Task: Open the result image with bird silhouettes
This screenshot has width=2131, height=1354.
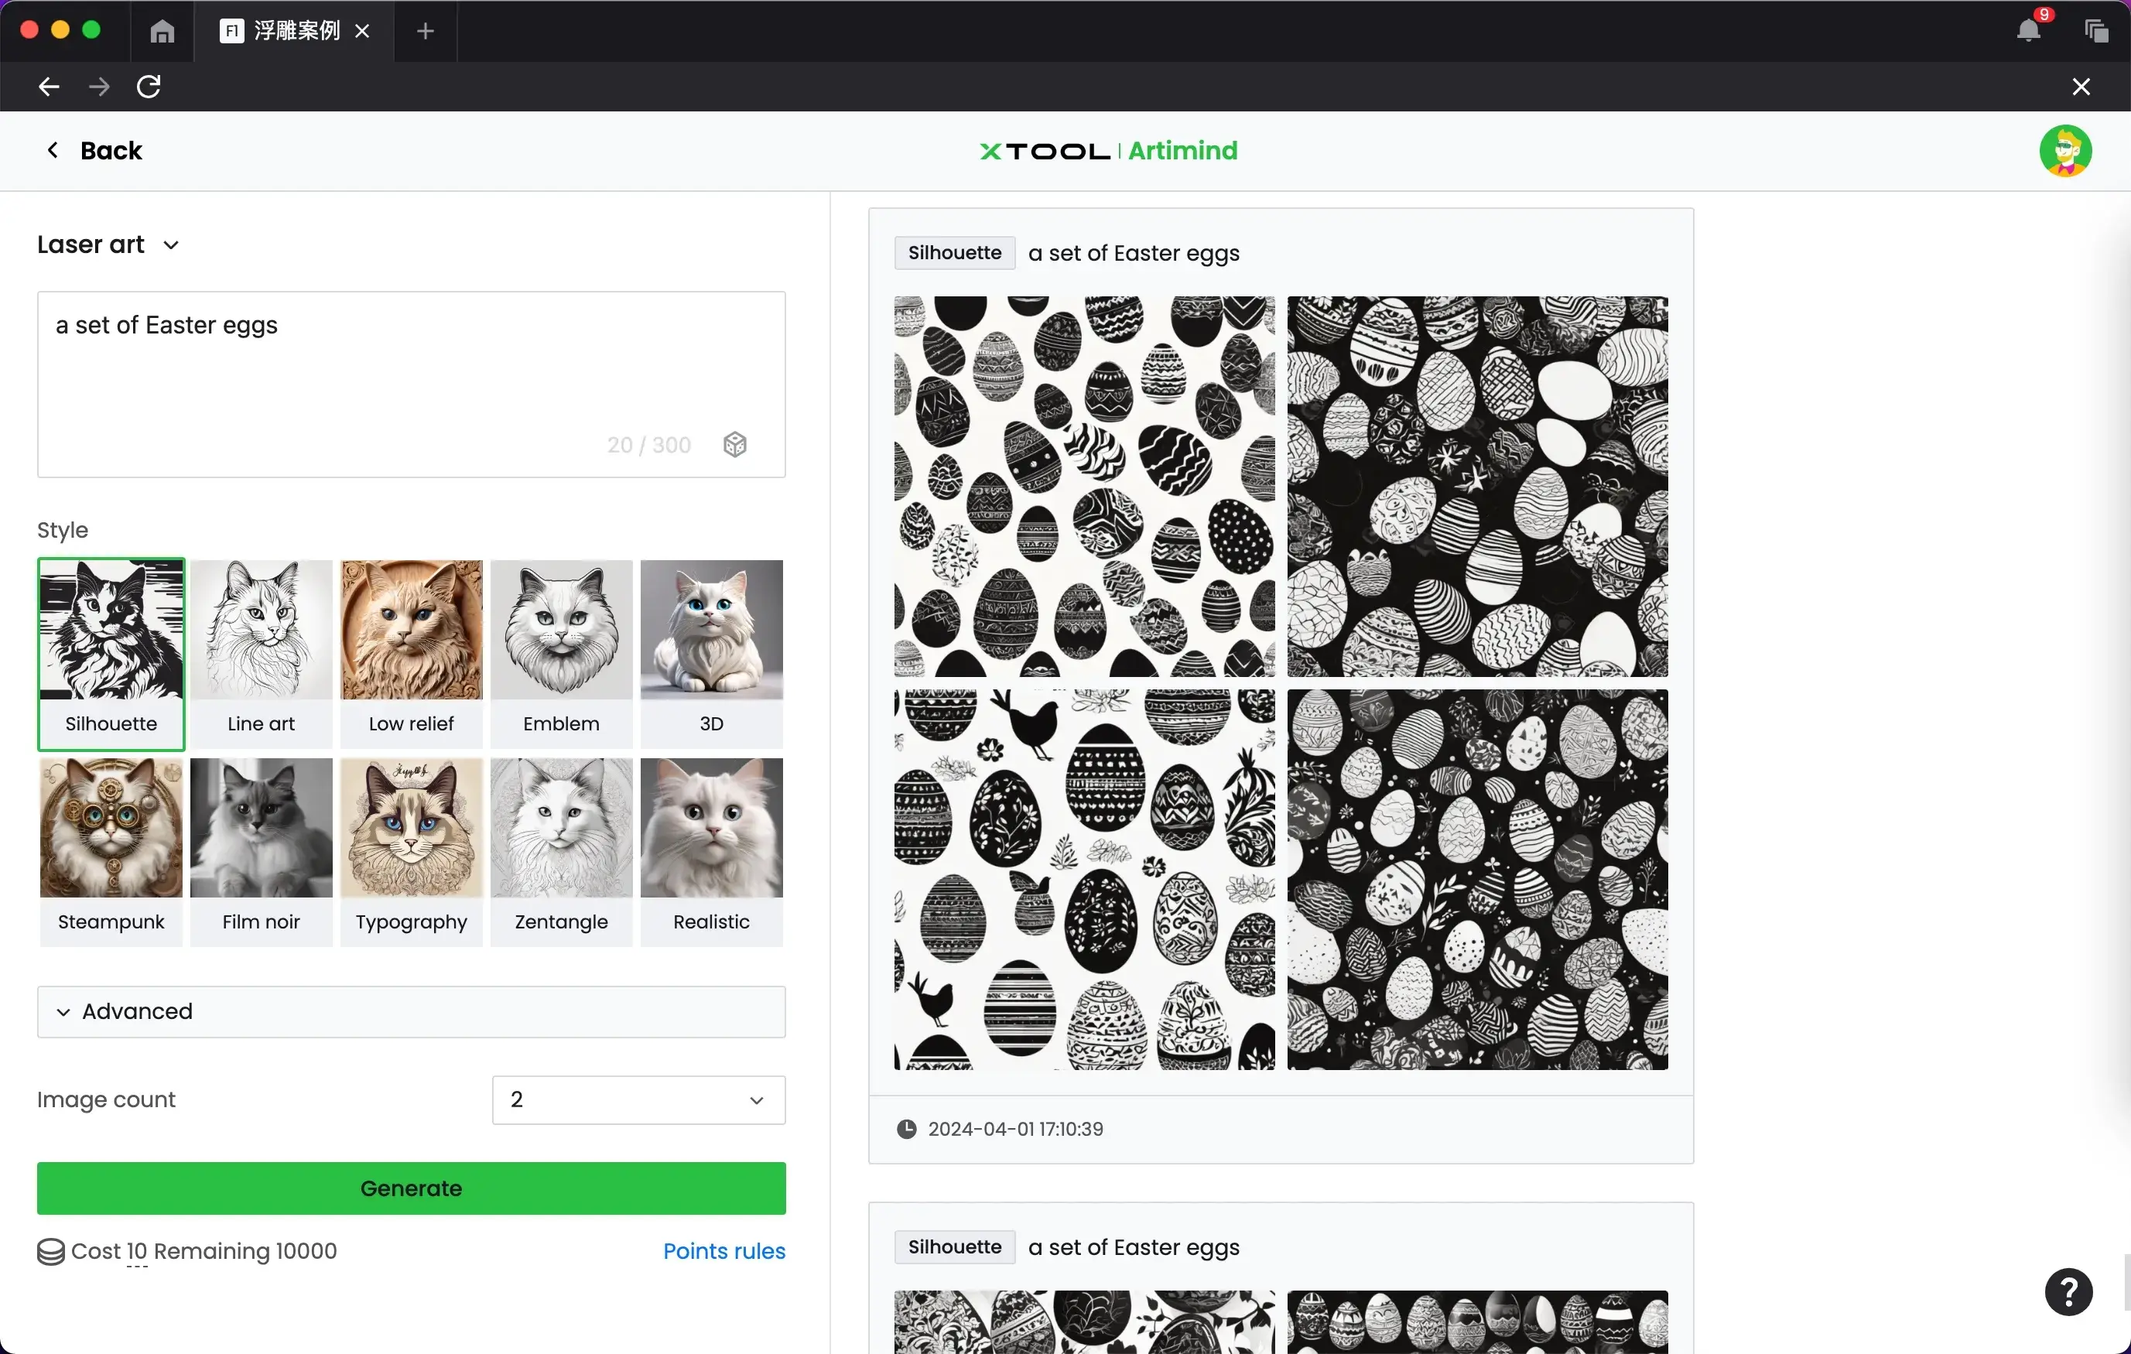Action: click(x=1084, y=880)
